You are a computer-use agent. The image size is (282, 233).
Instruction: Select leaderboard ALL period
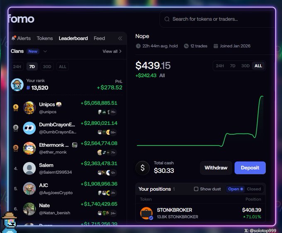(x=62, y=66)
